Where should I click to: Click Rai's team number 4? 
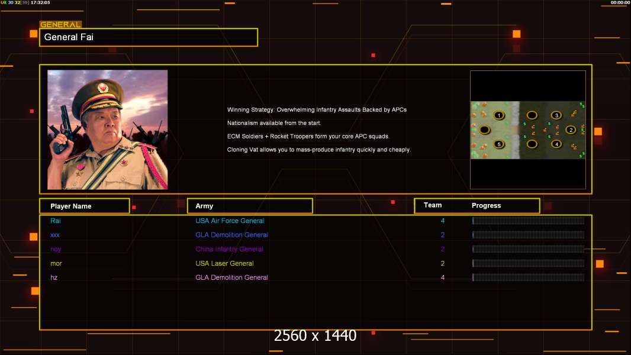[443, 221]
